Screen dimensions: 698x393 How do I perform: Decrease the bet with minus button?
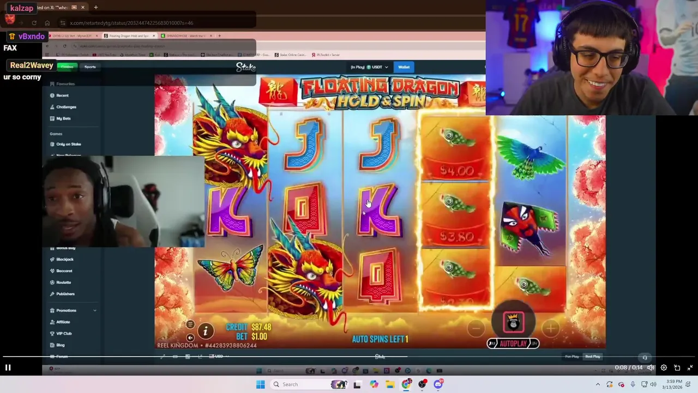click(x=476, y=328)
